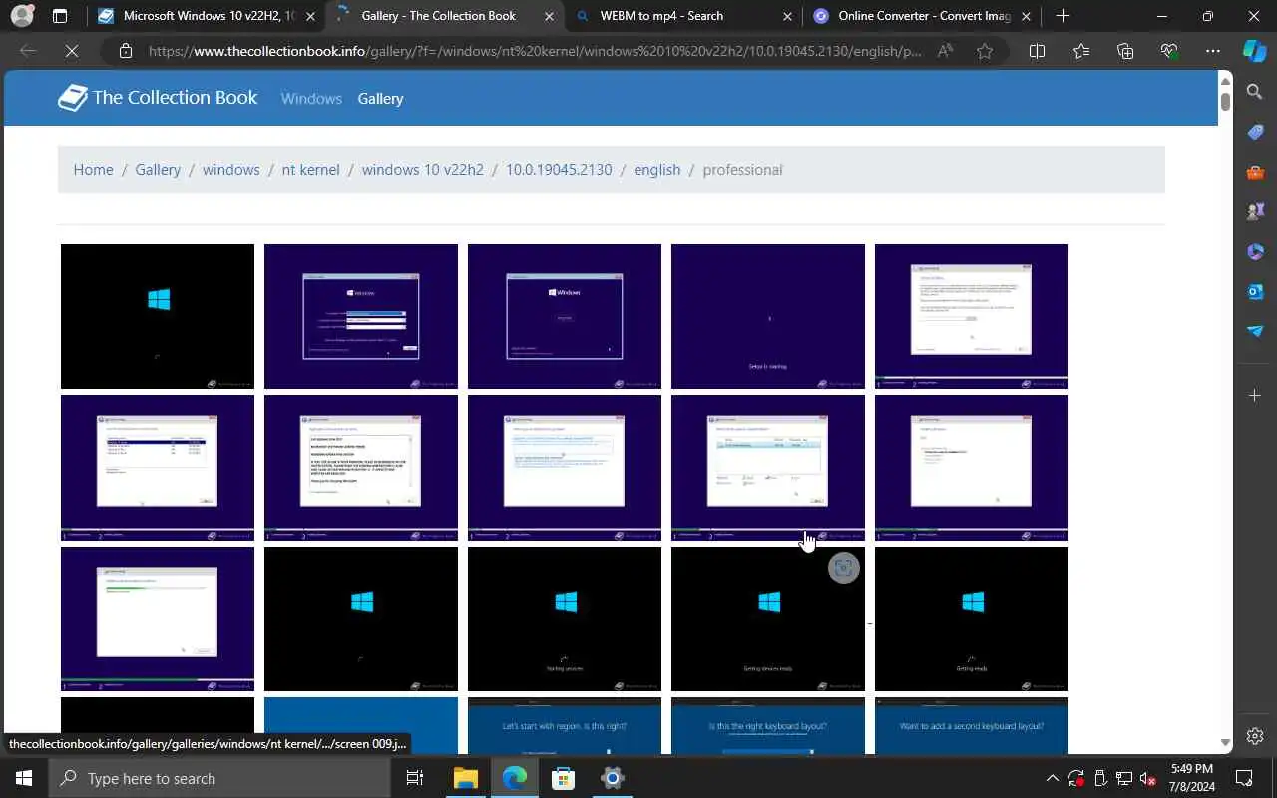Open the license terms thumbnail

(361, 468)
